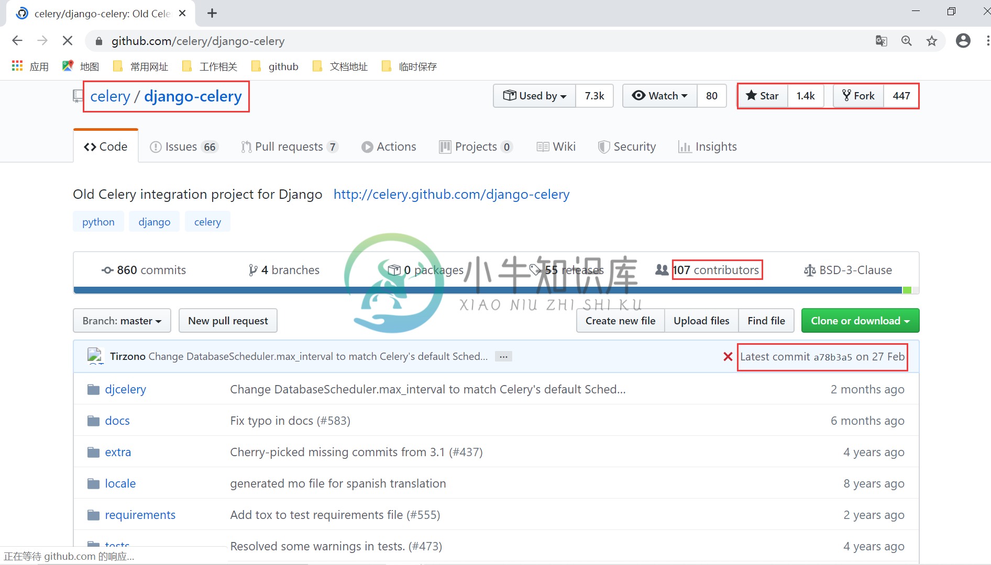Viewport: 991px width, 565px height.
Task: Open the 常用网址 bookmarks folder
Action: point(140,66)
